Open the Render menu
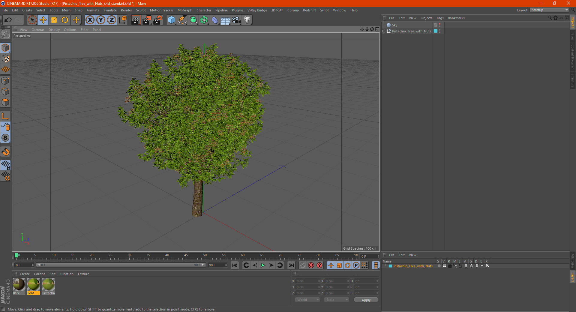 (126, 10)
